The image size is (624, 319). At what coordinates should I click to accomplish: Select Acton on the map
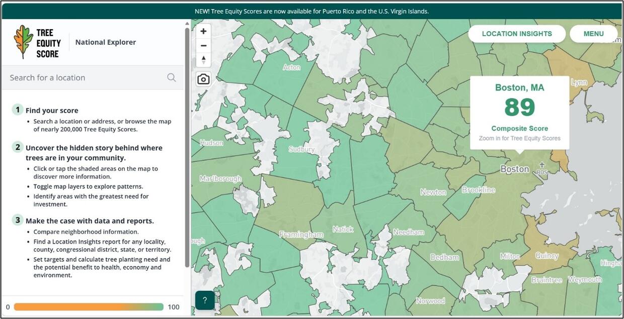click(x=291, y=67)
